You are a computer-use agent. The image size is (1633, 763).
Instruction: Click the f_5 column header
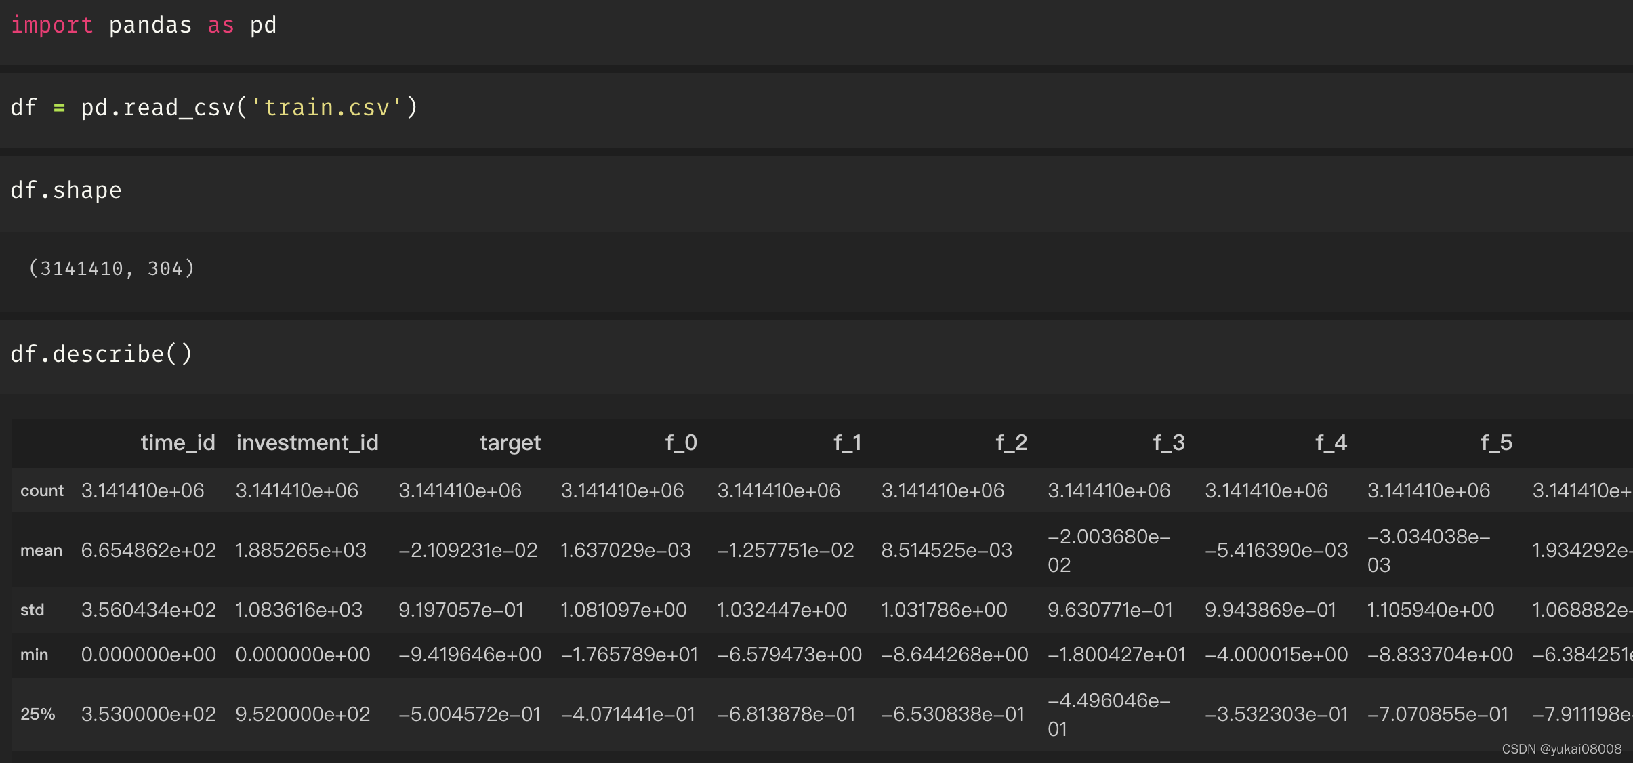coord(1496,442)
